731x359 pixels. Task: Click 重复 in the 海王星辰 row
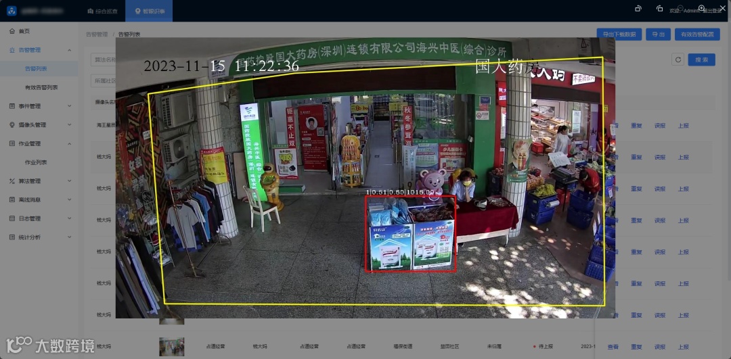pyautogui.click(x=636, y=125)
